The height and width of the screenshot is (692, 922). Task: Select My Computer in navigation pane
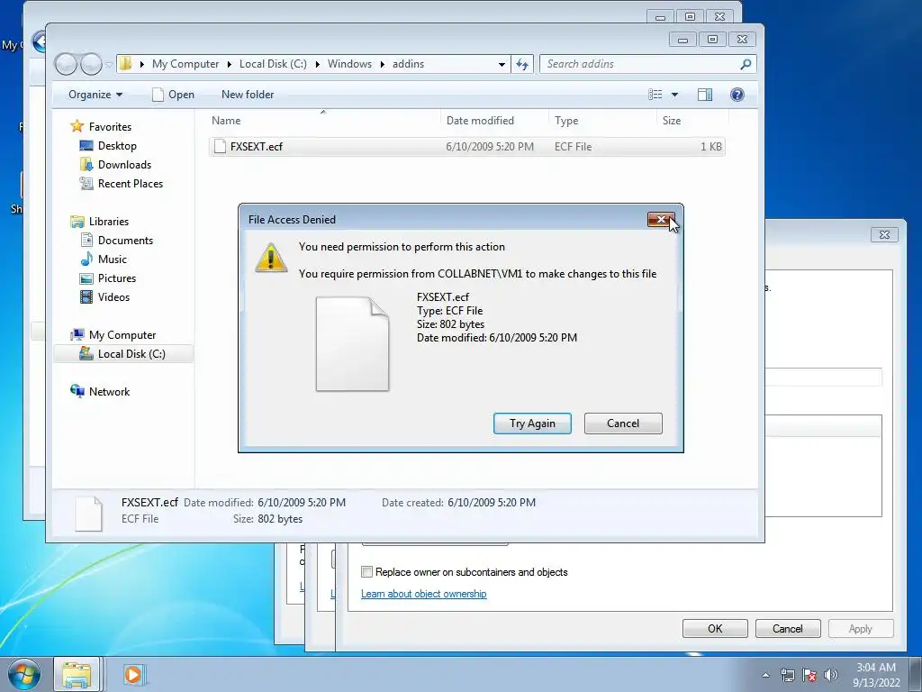(x=122, y=335)
